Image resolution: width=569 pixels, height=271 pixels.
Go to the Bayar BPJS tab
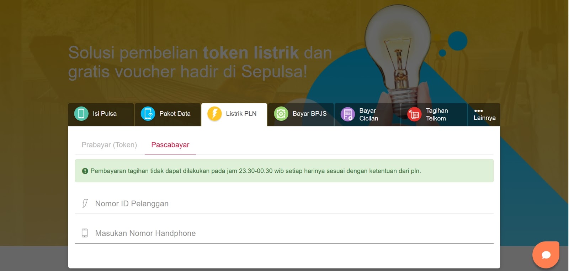(301, 114)
